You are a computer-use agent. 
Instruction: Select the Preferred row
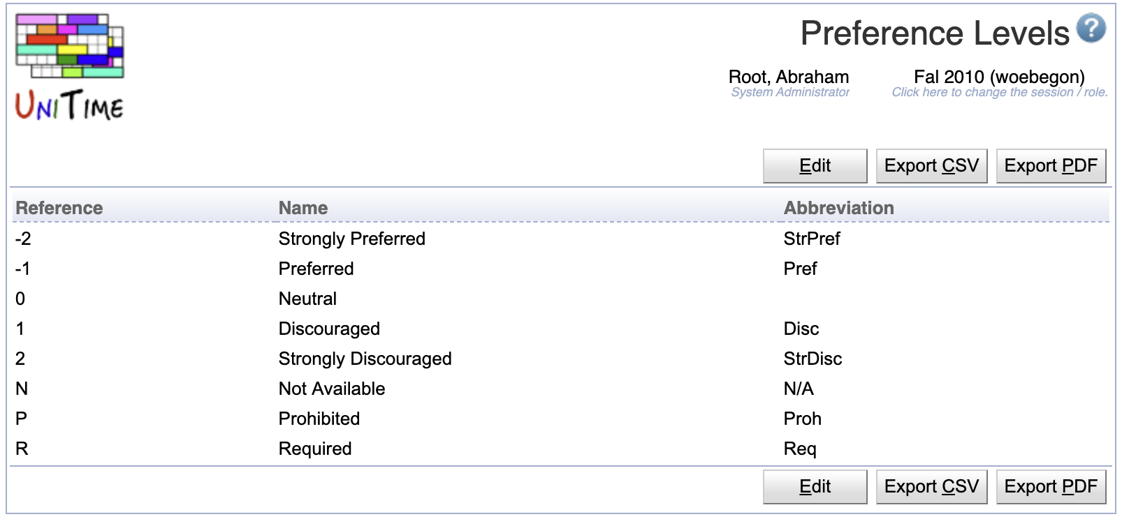click(x=561, y=269)
